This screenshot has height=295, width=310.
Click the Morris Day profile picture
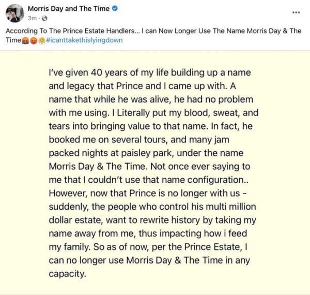(14, 12)
